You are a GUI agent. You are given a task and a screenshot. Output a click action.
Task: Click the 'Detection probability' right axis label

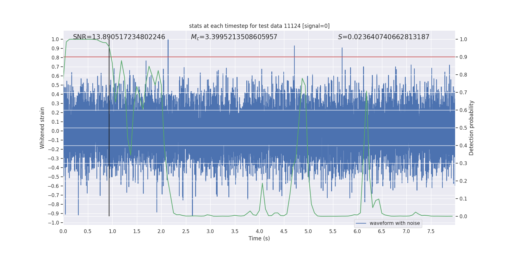point(472,128)
